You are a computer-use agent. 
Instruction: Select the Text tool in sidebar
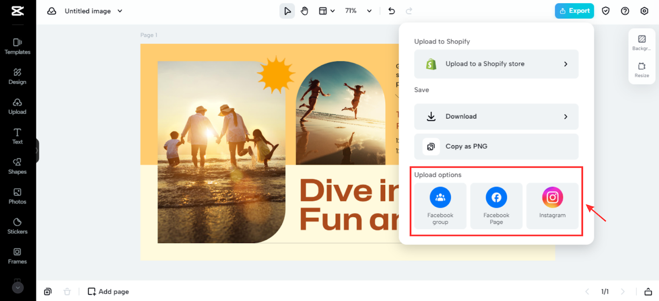tap(18, 136)
